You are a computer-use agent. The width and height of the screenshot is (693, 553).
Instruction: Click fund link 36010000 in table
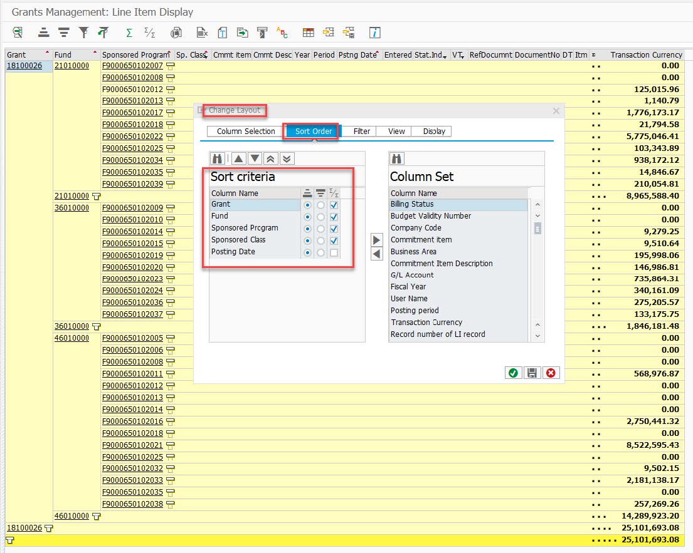71,208
